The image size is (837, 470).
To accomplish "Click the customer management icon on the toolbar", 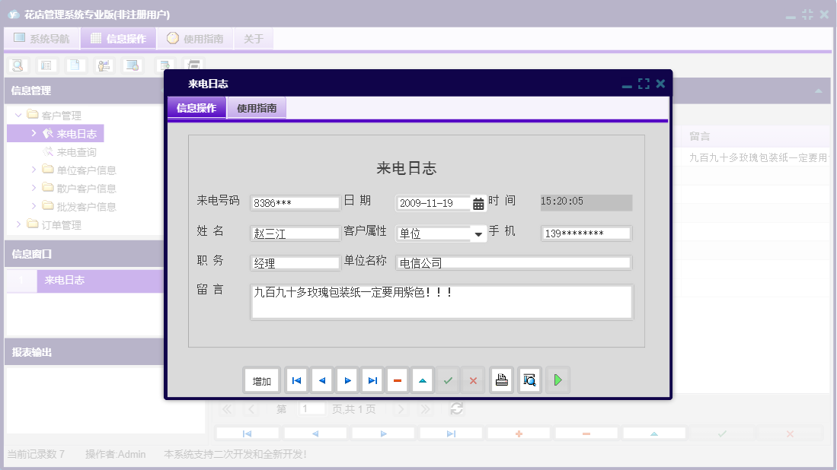I will tap(104, 65).
